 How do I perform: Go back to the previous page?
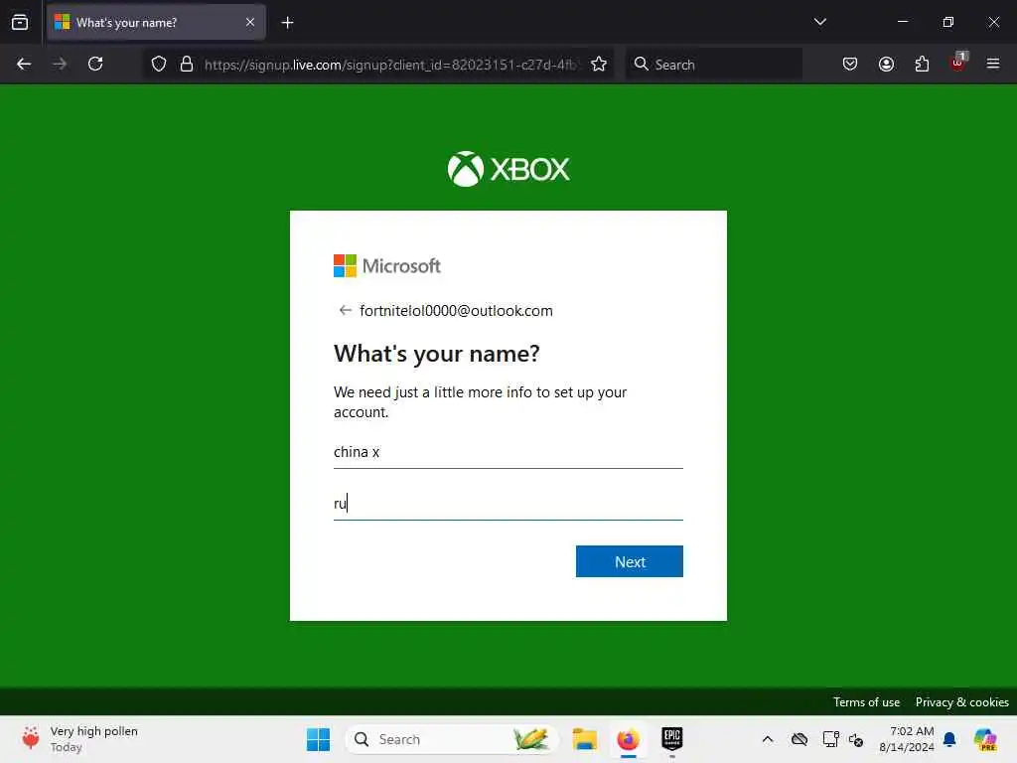[x=24, y=64]
